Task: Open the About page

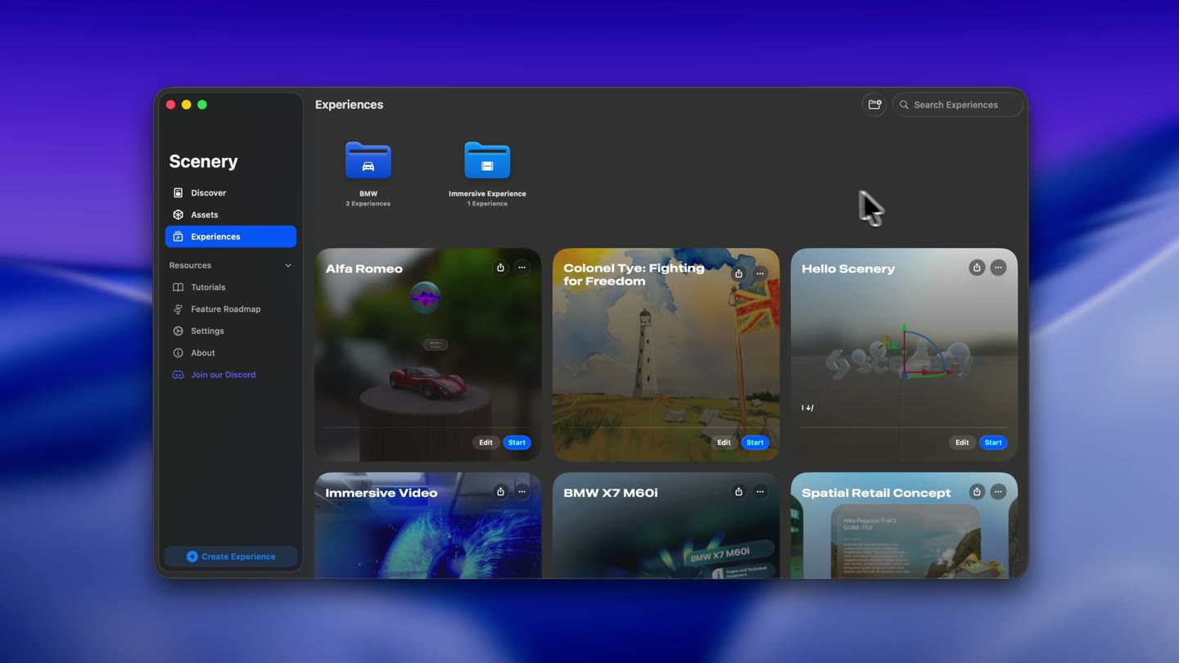Action: click(231, 353)
